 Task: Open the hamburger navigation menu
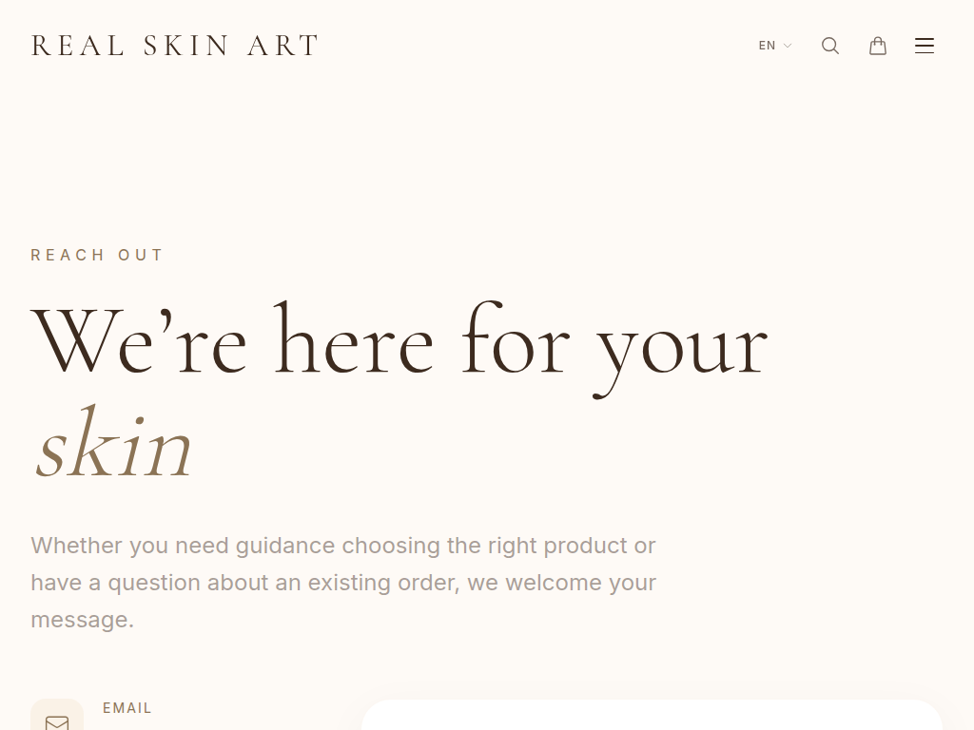coord(925,46)
